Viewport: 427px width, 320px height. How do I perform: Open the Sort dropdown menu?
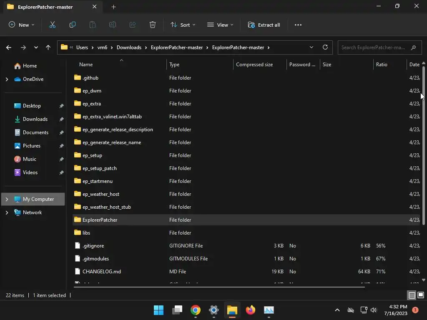point(183,25)
